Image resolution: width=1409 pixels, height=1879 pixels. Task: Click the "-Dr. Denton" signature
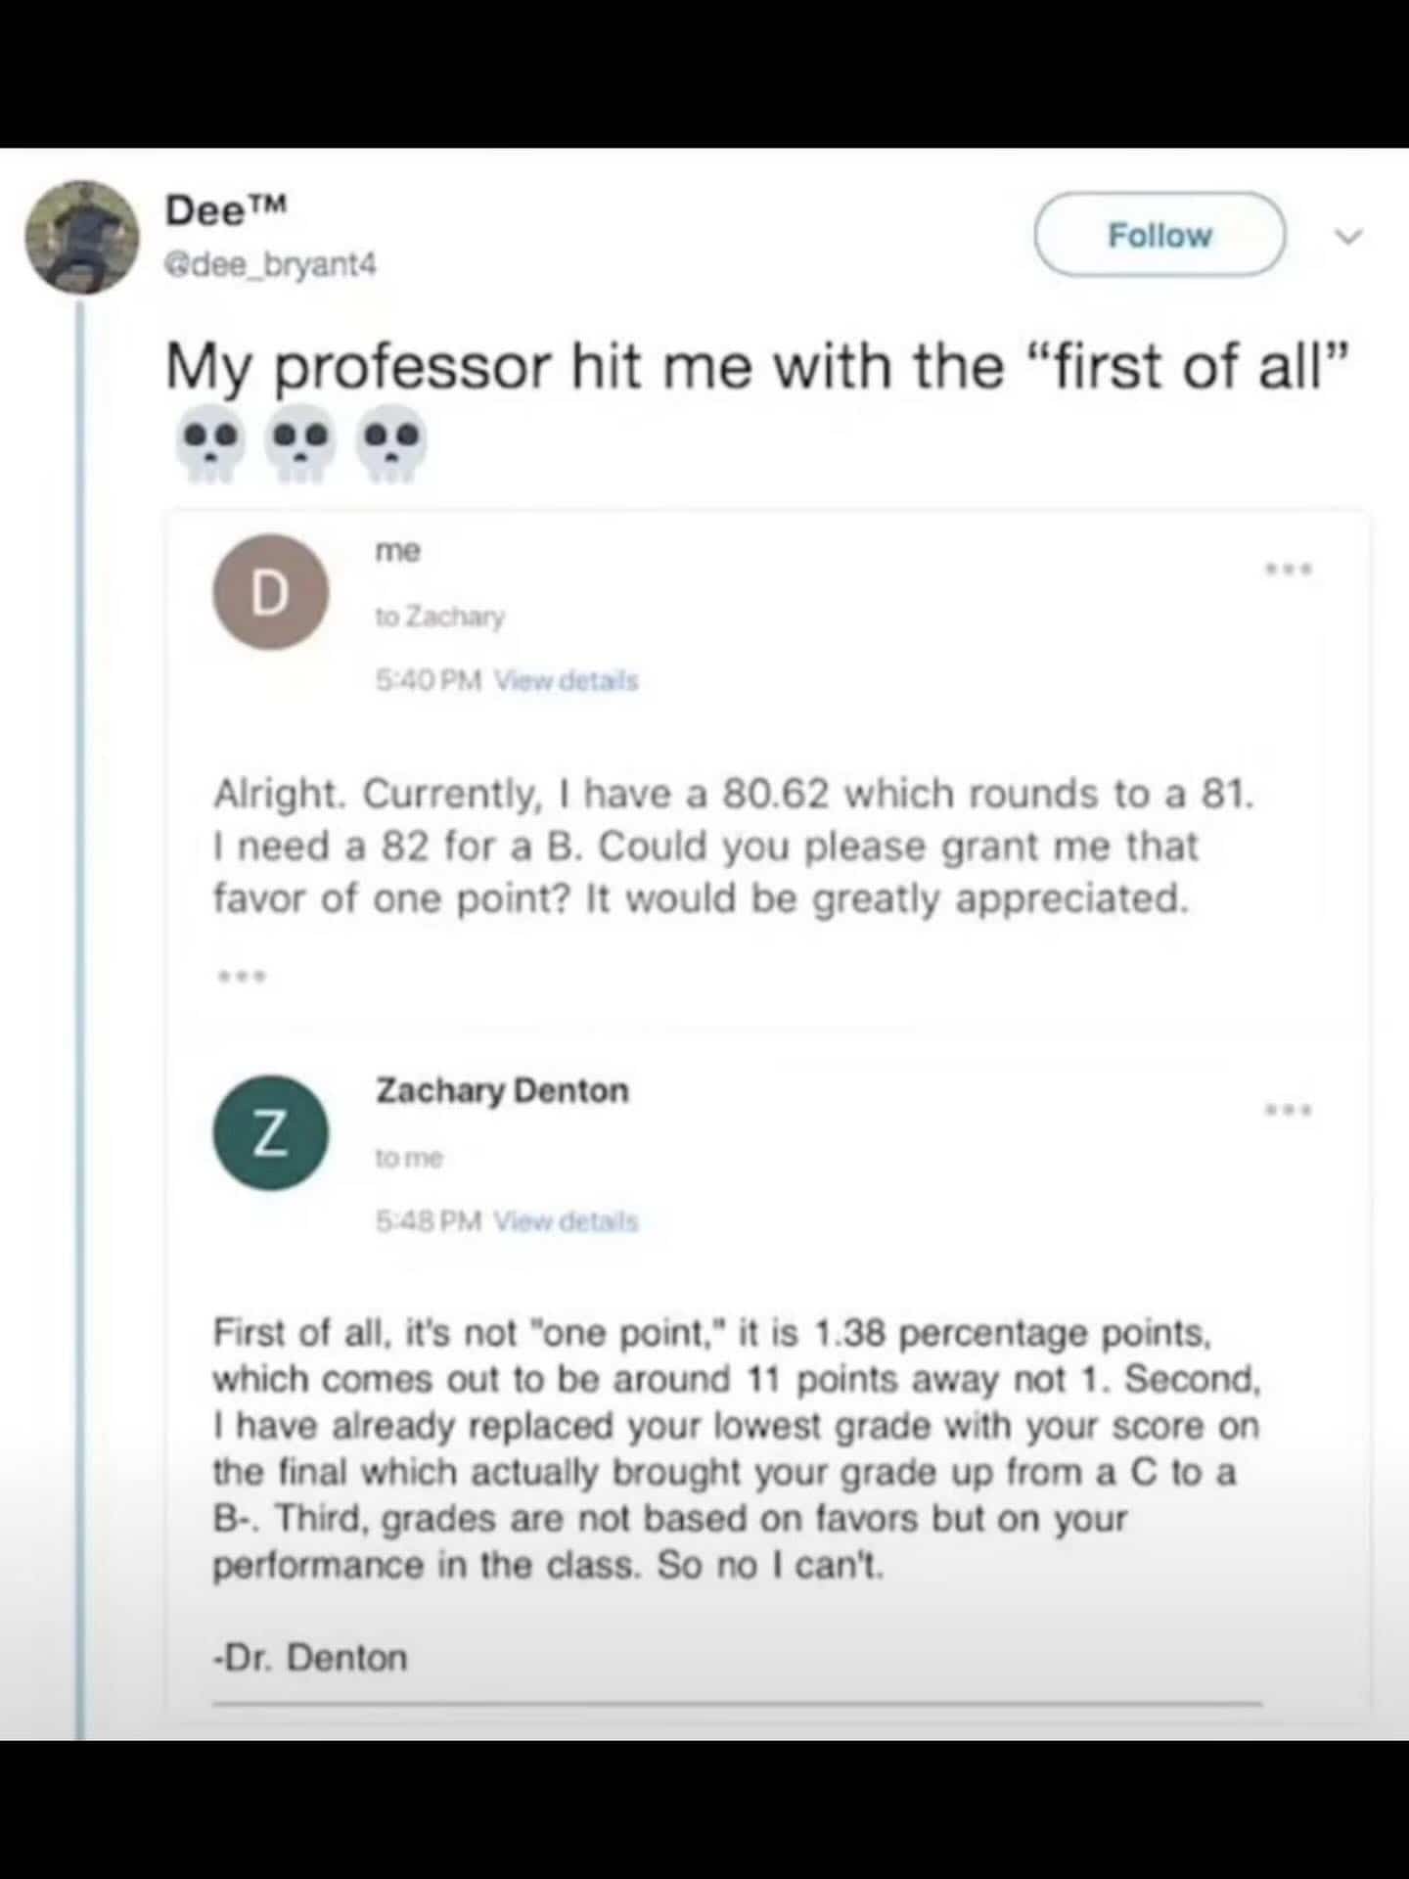pos(310,1657)
